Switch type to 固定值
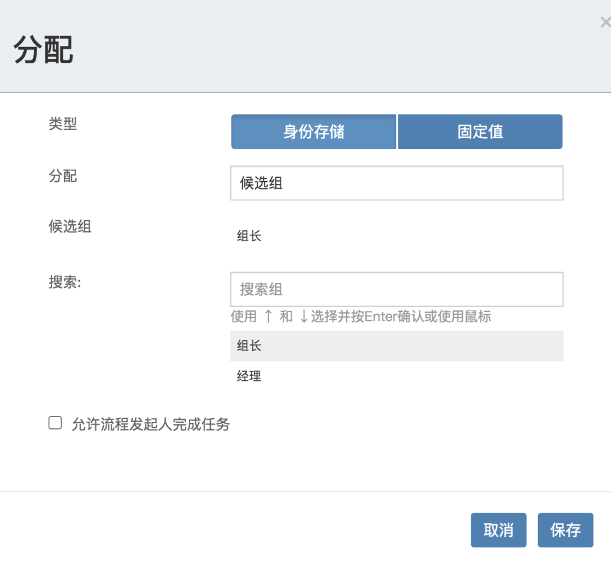The image size is (611, 567). coord(480,132)
